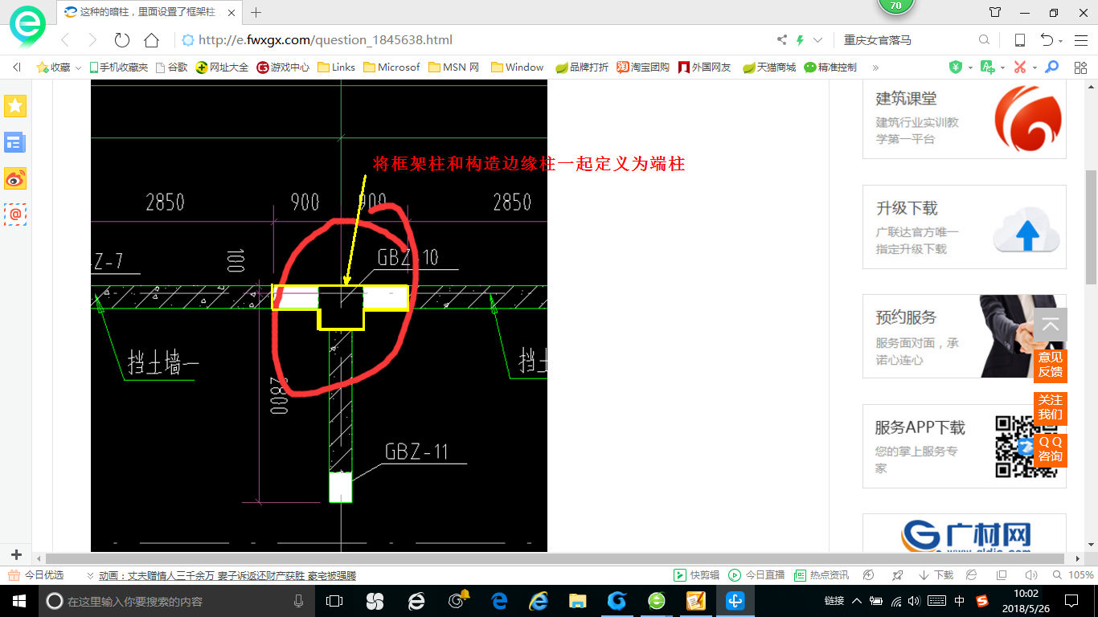Screen dimensions: 1098x617
Task: Open the Weibo sidebar icon
Action: (x=15, y=178)
